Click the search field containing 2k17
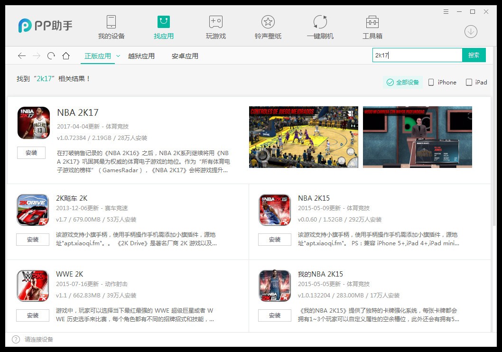The width and height of the screenshot is (502, 352). tap(417, 56)
